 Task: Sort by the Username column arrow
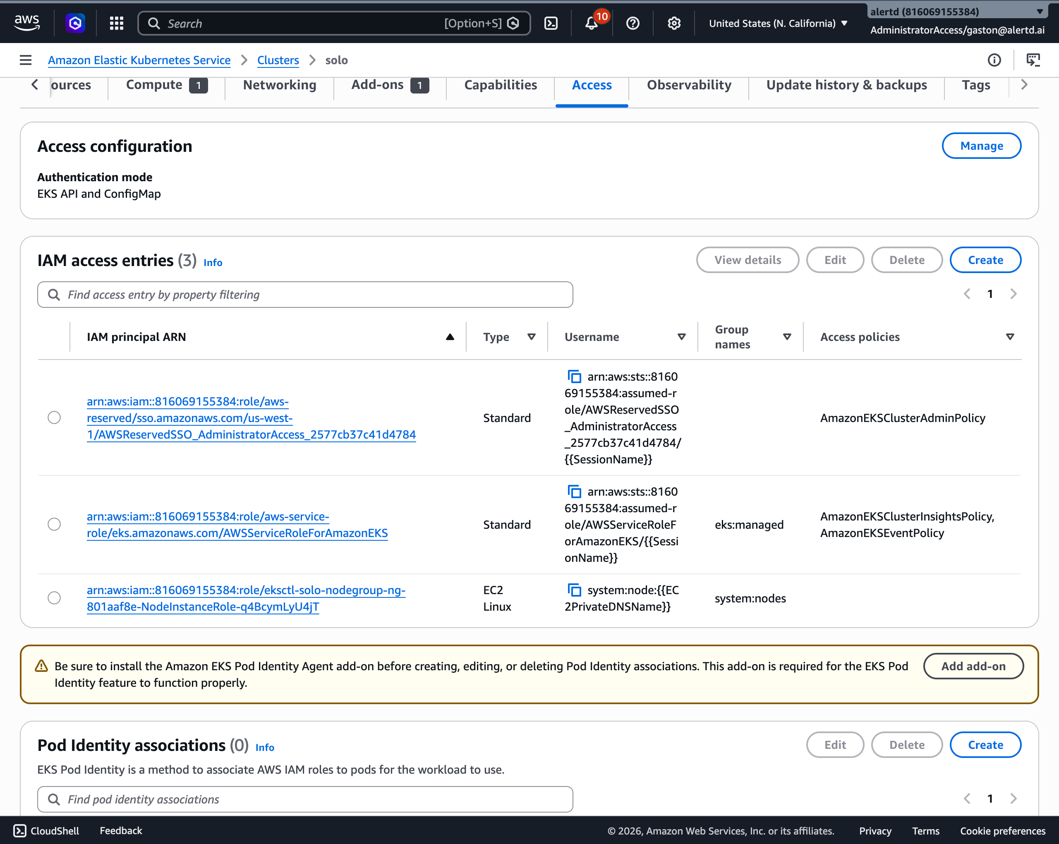(682, 336)
